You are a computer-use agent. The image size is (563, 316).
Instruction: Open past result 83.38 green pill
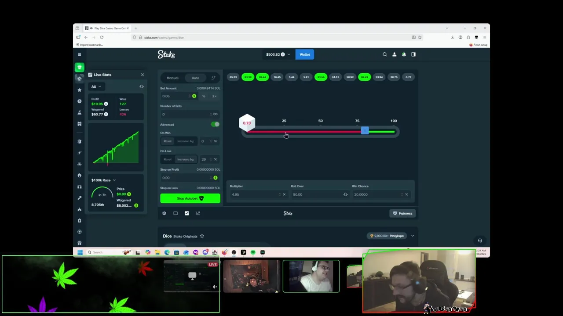pyautogui.click(x=248, y=77)
